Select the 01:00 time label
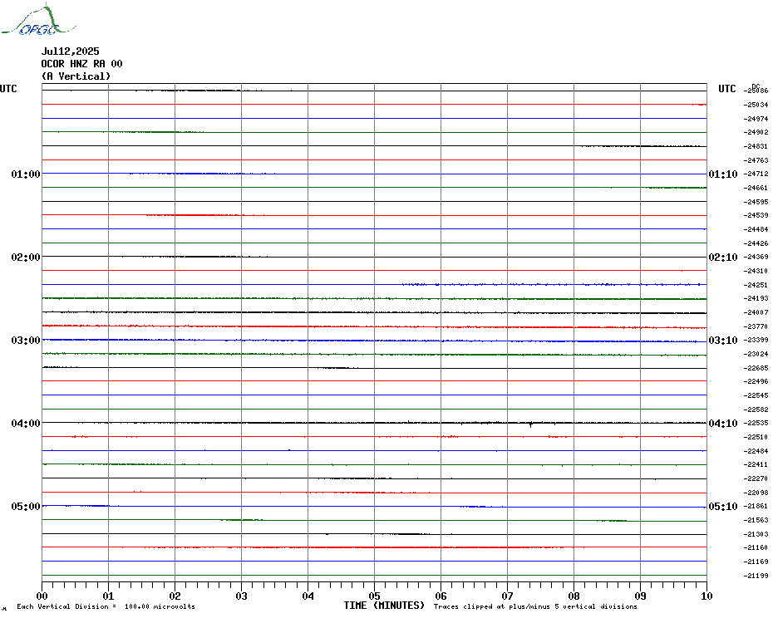 tap(26, 174)
